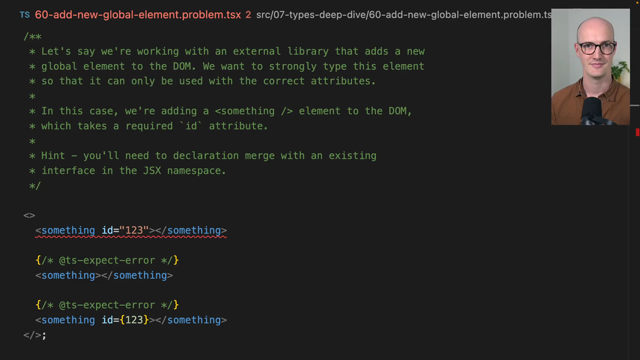Click the backticked `id` word in comment
This screenshot has height=360, width=640.
click(x=191, y=126)
